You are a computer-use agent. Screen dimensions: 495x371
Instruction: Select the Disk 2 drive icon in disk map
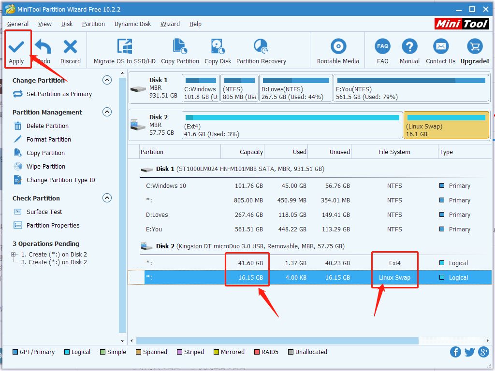(138, 125)
